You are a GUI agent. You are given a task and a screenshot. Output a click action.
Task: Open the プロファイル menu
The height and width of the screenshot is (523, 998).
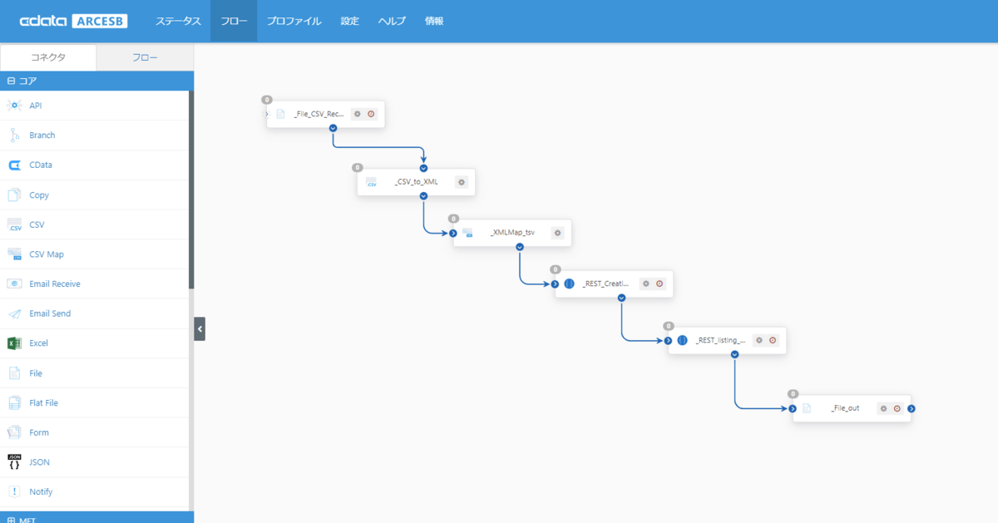(x=294, y=21)
